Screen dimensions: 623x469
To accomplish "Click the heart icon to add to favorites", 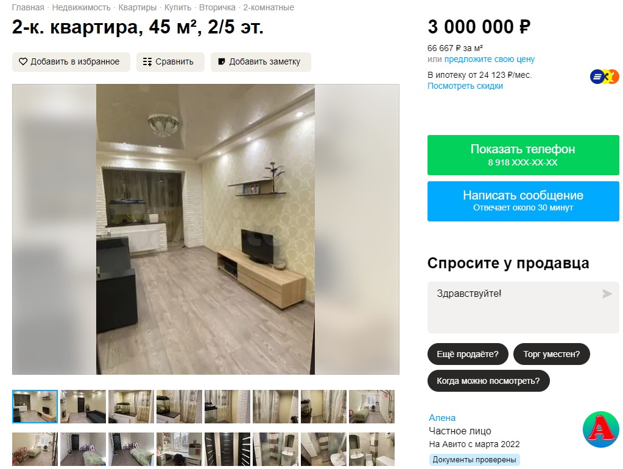I will coord(23,61).
